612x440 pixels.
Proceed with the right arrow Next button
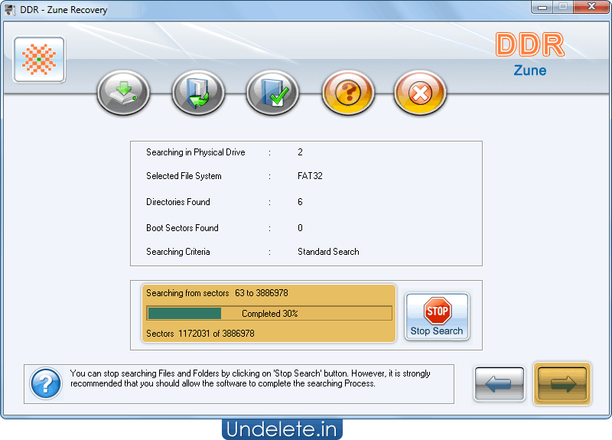click(x=562, y=384)
